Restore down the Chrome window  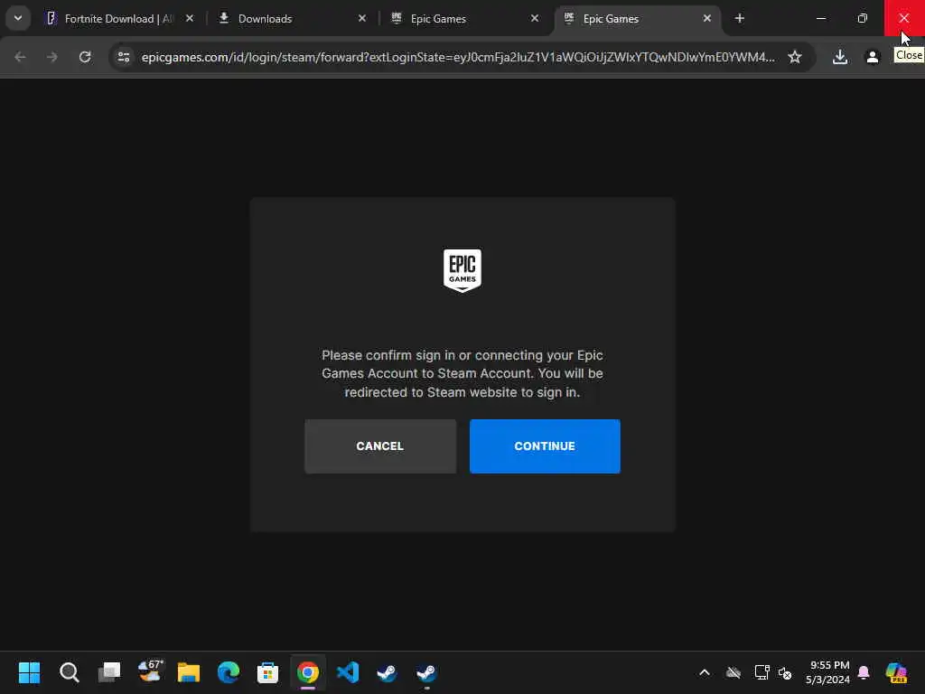(862, 18)
